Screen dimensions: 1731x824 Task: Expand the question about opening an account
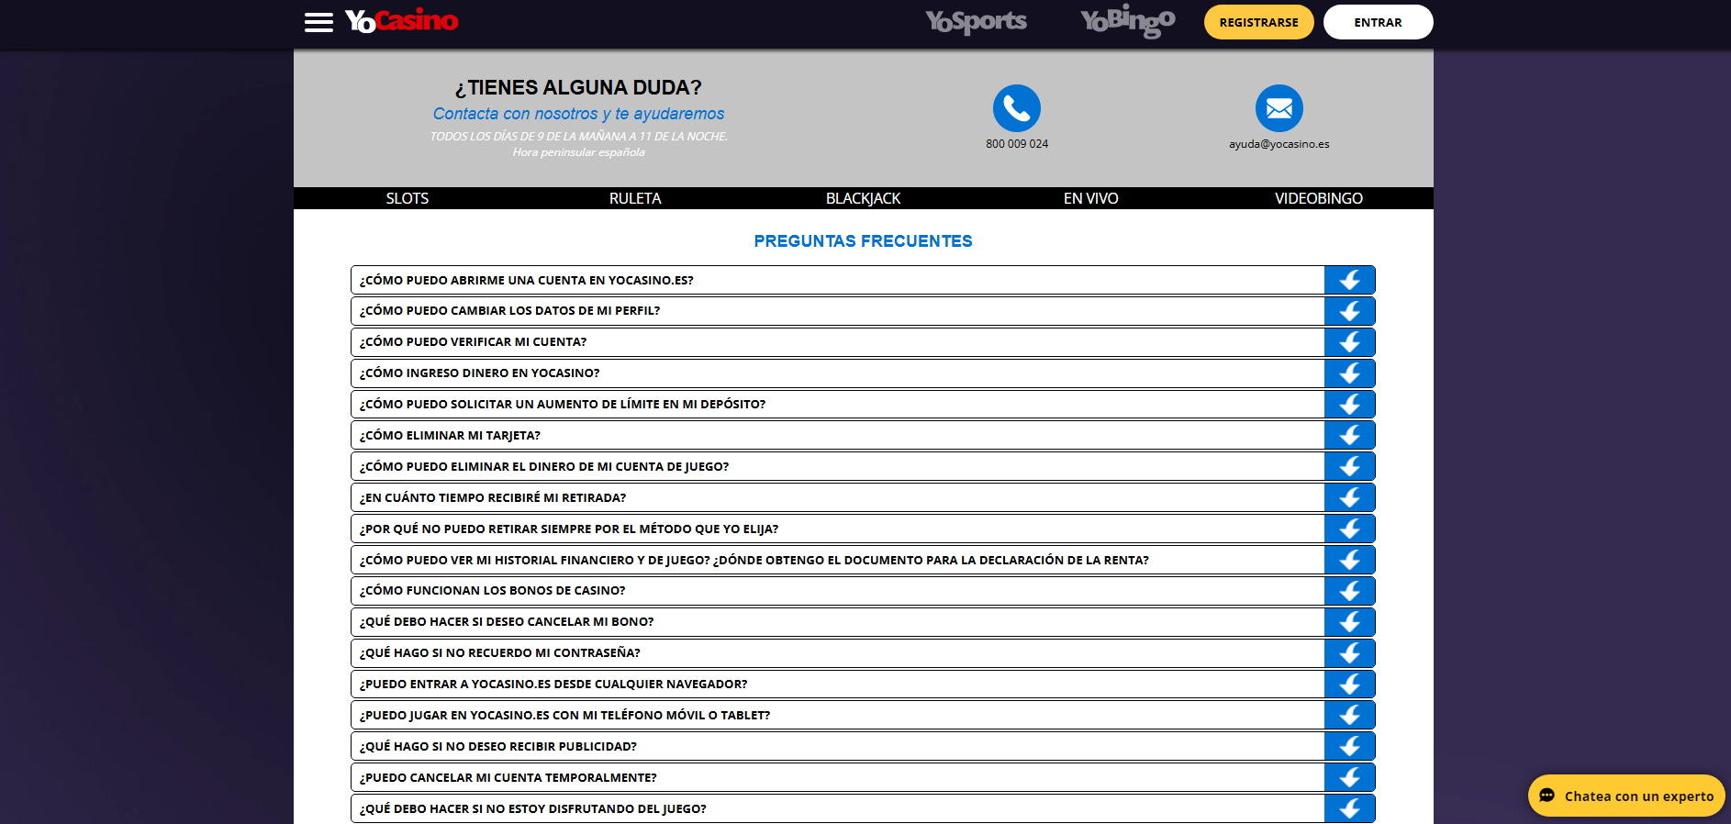(x=836, y=280)
